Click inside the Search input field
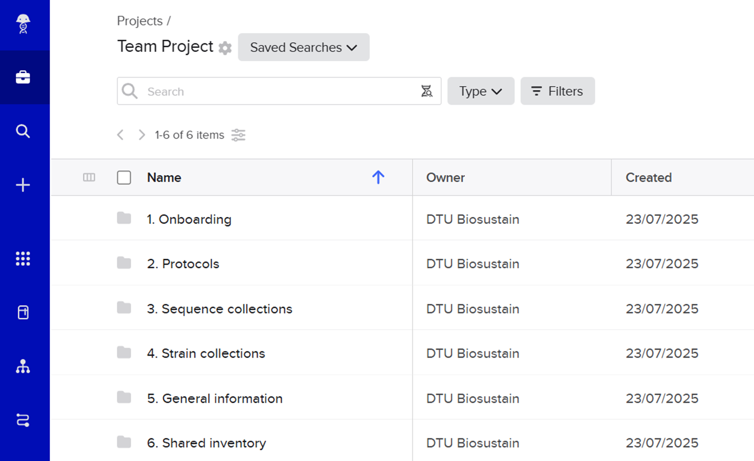Image resolution: width=754 pixels, height=461 pixels. point(279,91)
